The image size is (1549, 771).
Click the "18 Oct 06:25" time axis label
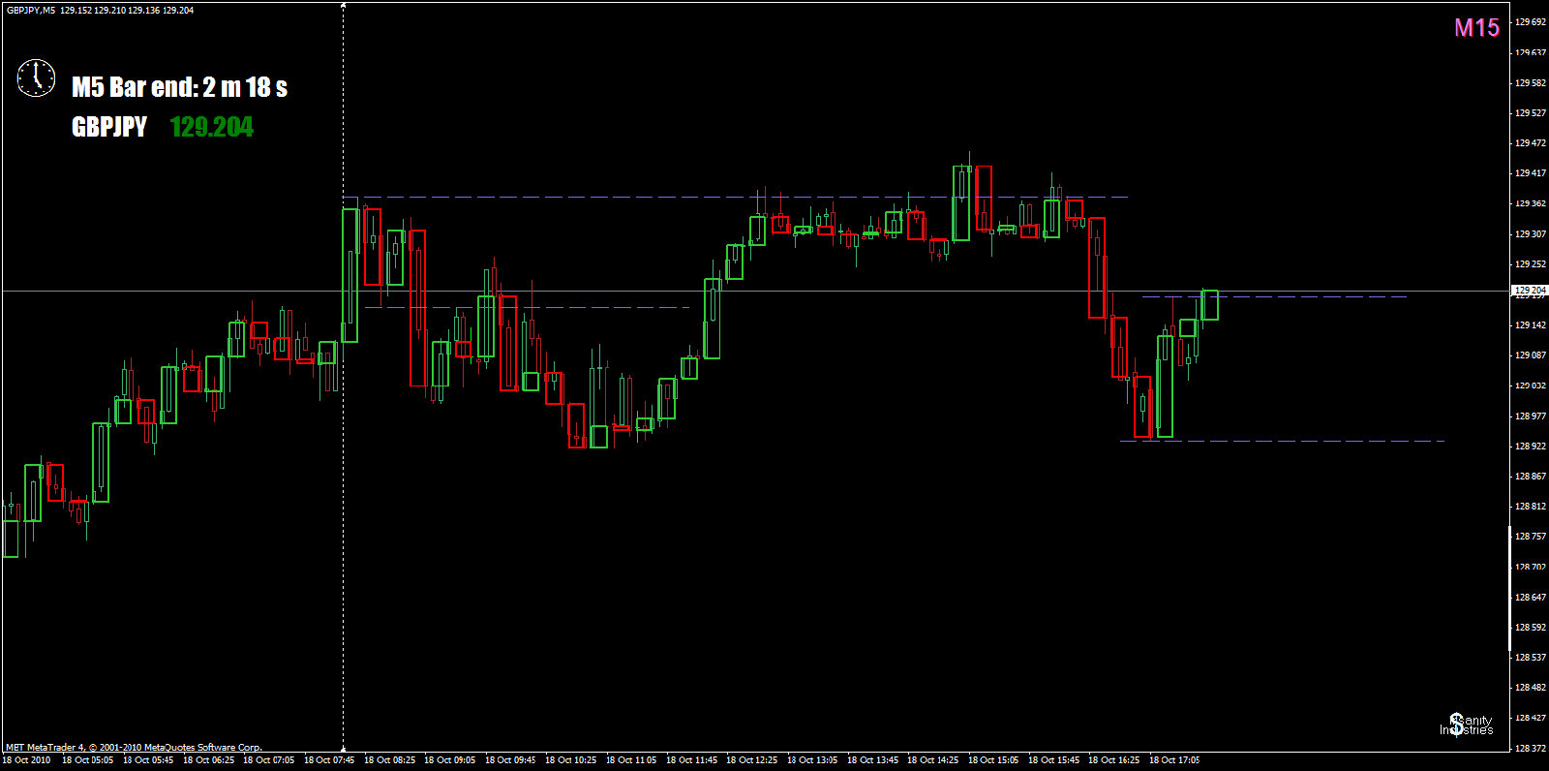click(x=208, y=760)
